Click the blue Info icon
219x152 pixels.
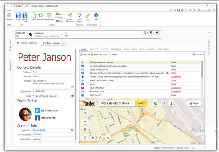(96, 15)
